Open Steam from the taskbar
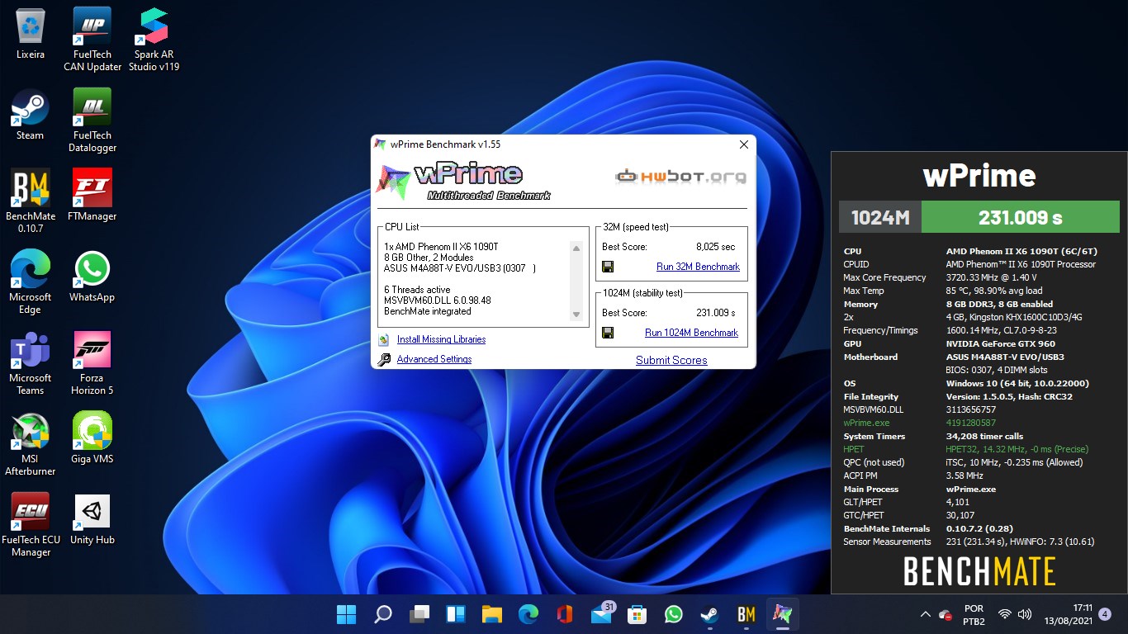This screenshot has width=1128, height=634. 710,614
